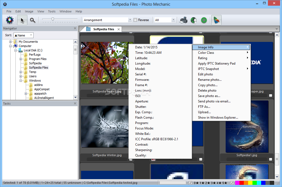This screenshot has width=282, height=187.
Task: Toggle the star rating filter checkbox
Action: pos(190,183)
